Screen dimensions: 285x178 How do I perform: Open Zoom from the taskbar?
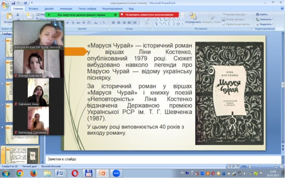point(116,173)
